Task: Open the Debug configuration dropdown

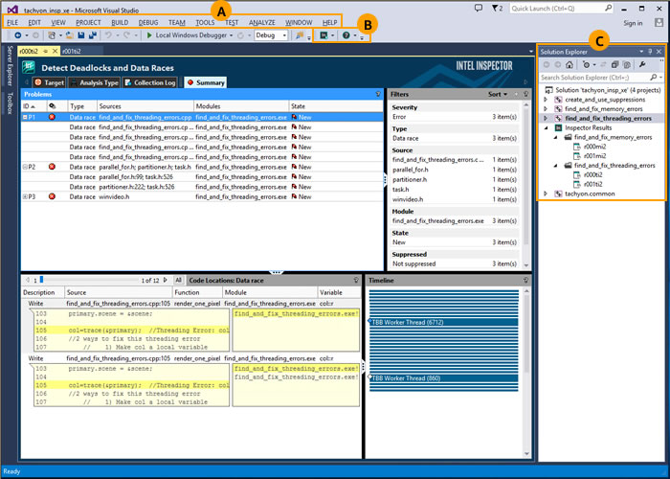Action: [271, 35]
